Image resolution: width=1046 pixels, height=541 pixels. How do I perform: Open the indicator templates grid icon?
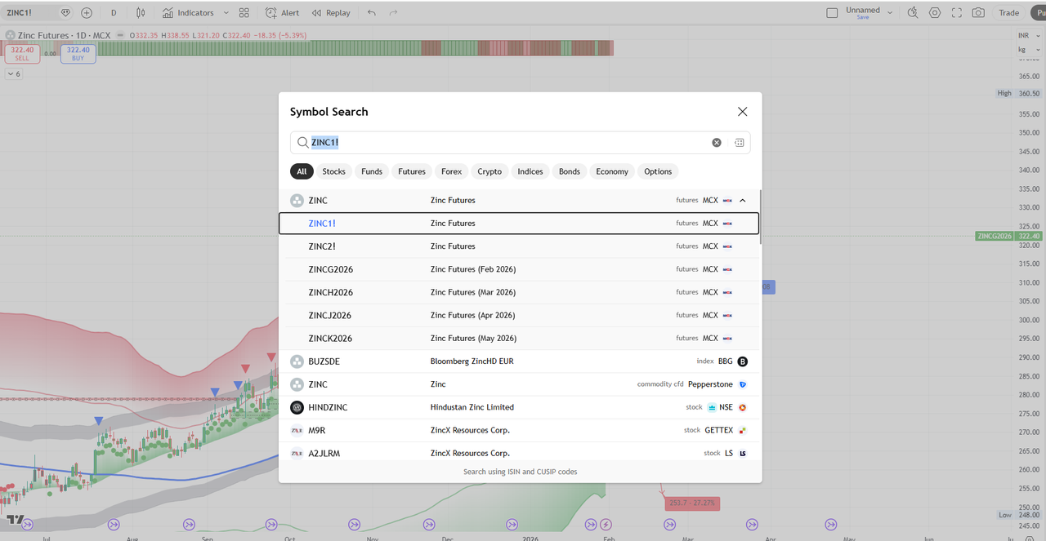click(244, 12)
